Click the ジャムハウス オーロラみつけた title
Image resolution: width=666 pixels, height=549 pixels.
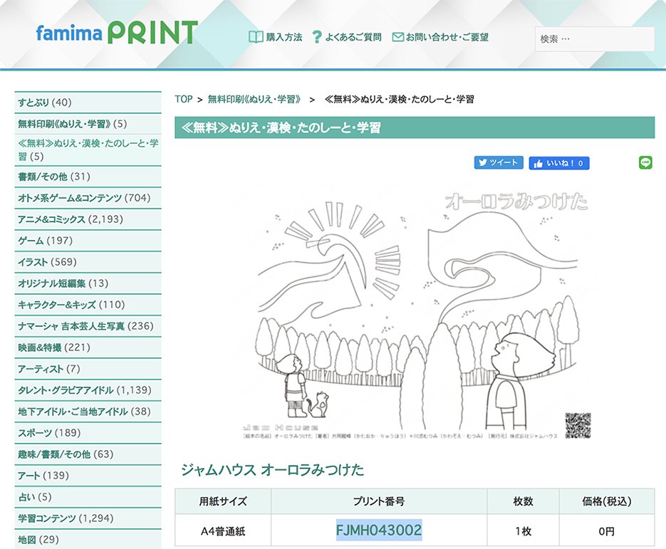[x=272, y=470]
